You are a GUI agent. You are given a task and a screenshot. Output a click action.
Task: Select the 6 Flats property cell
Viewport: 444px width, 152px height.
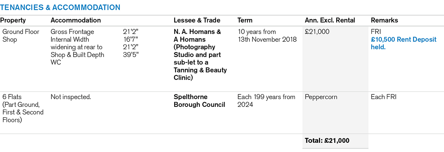[22, 108]
